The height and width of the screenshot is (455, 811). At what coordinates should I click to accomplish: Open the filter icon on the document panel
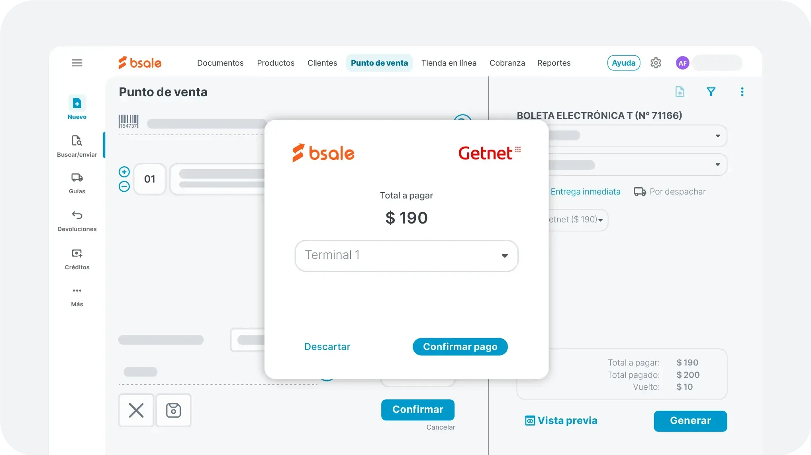tap(711, 91)
